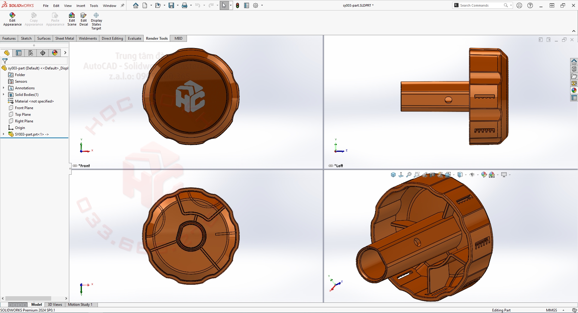Activate the Select cursor tool
This screenshot has width=578, height=313.
224,5
